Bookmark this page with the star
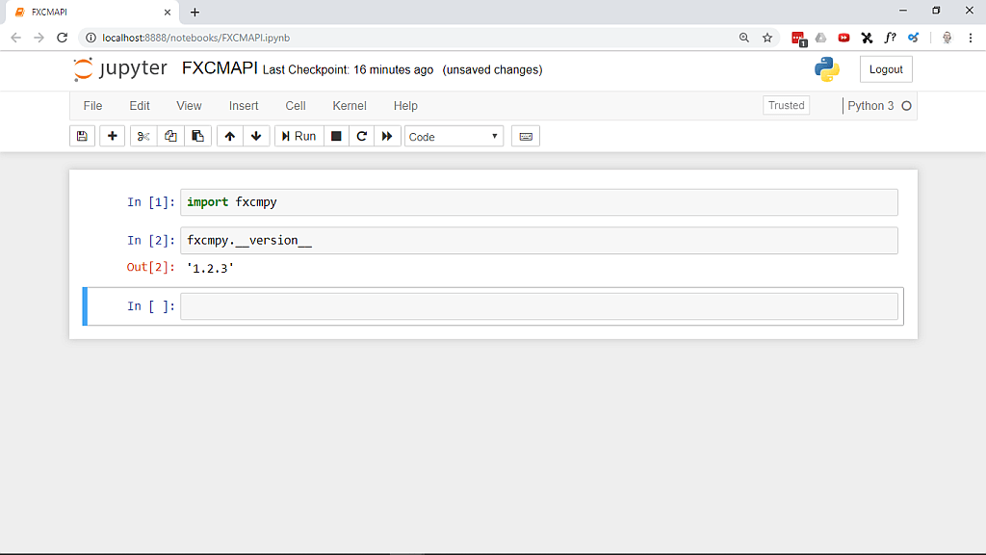Viewport: 986px width, 555px height. click(767, 38)
